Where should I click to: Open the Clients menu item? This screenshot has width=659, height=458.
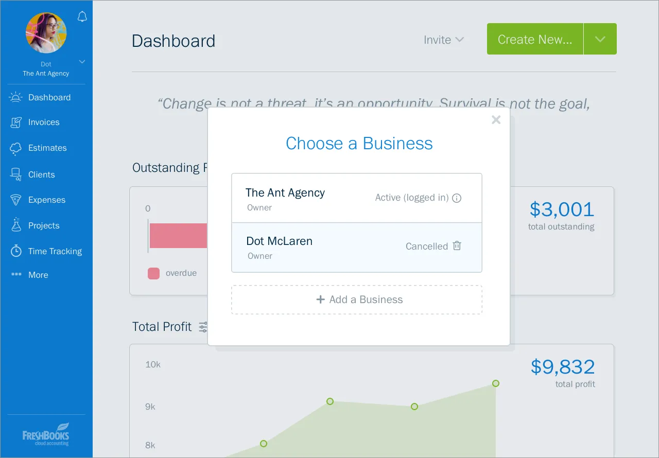tap(41, 174)
